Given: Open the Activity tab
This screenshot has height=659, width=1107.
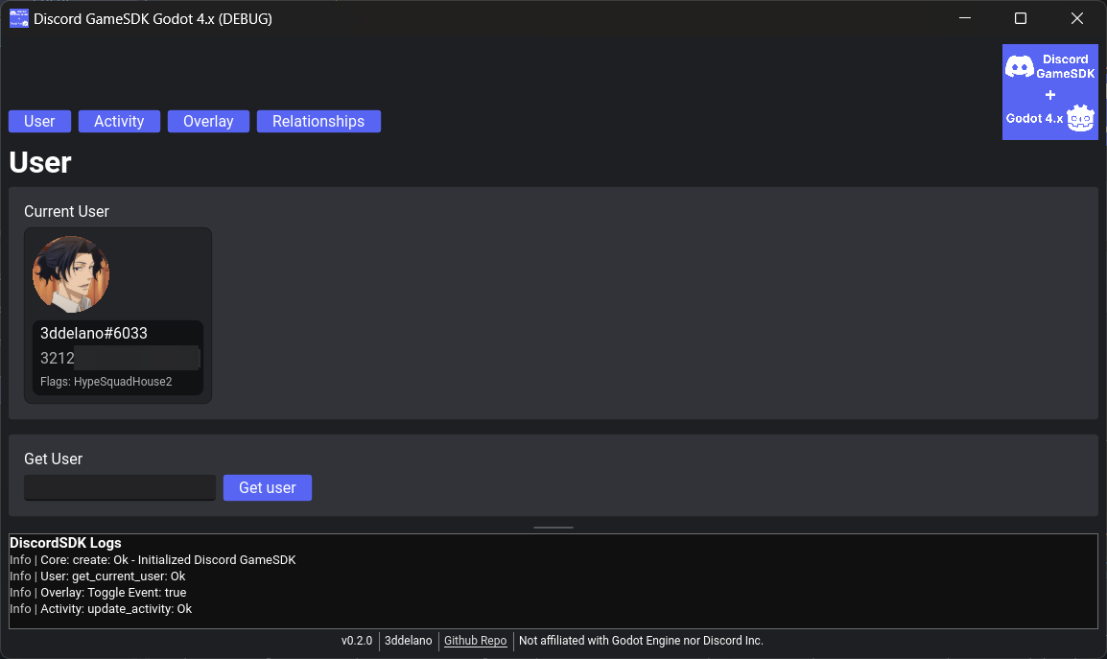Looking at the screenshot, I should pos(119,122).
